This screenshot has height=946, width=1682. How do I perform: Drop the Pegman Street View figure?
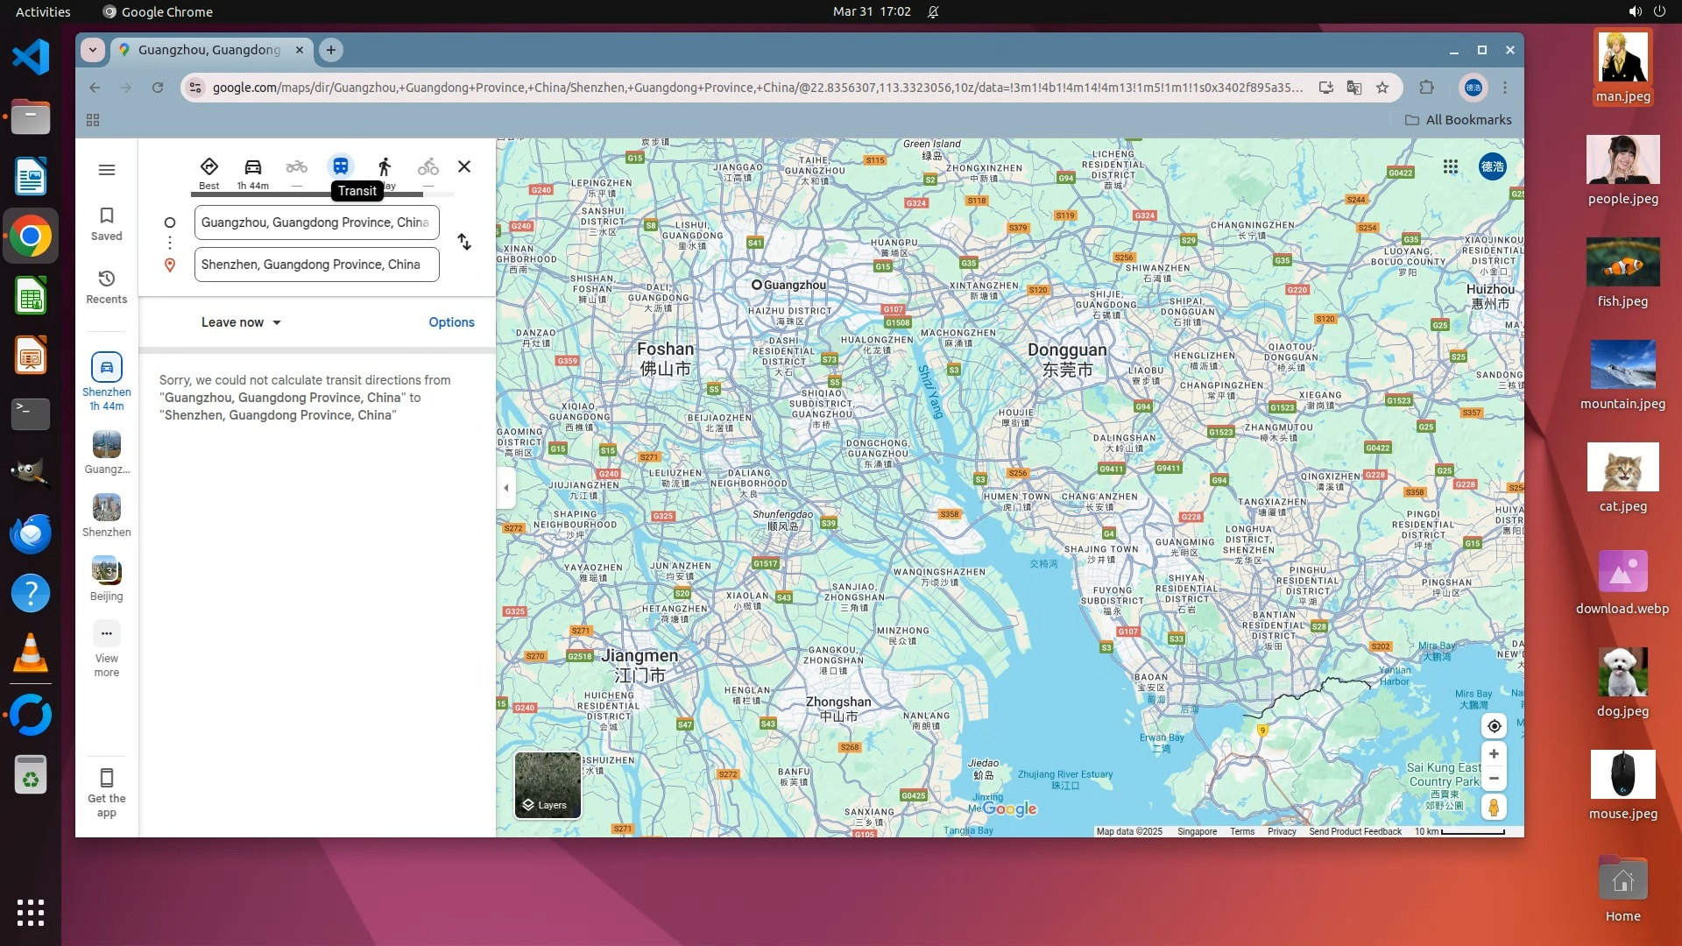click(1494, 807)
